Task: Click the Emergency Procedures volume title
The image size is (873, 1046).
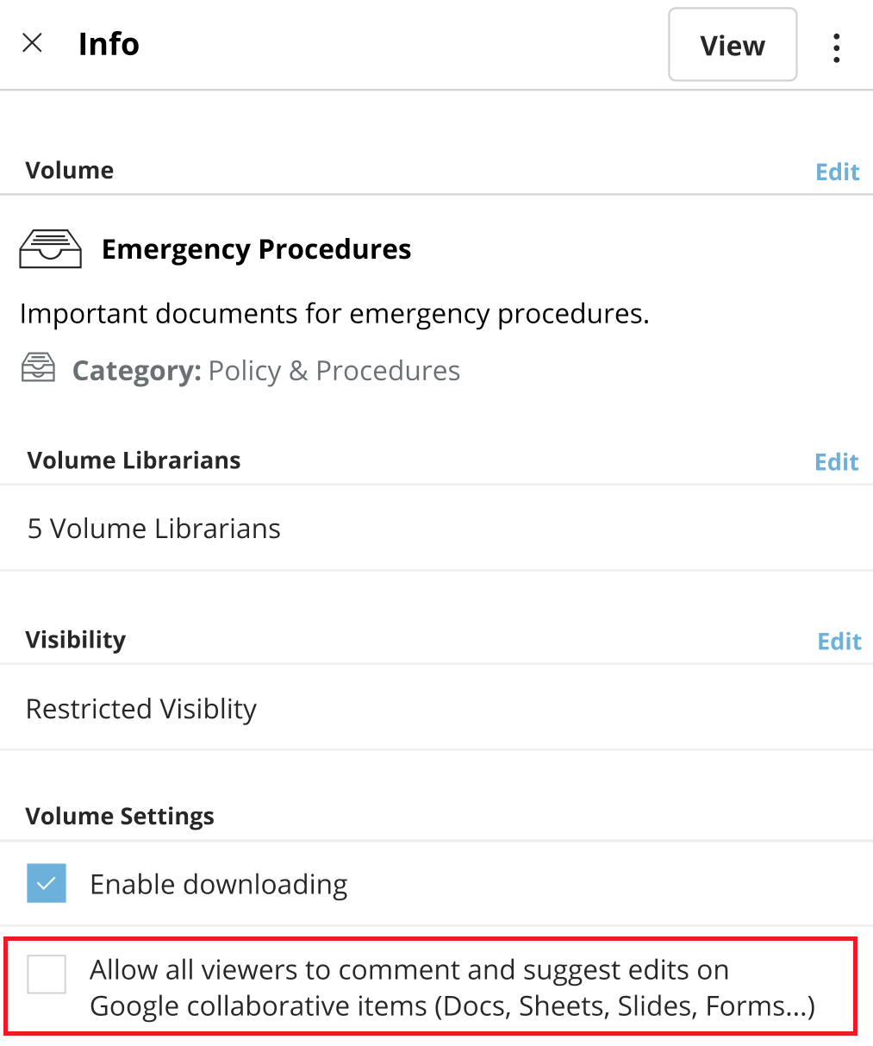Action: coord(256,249)
